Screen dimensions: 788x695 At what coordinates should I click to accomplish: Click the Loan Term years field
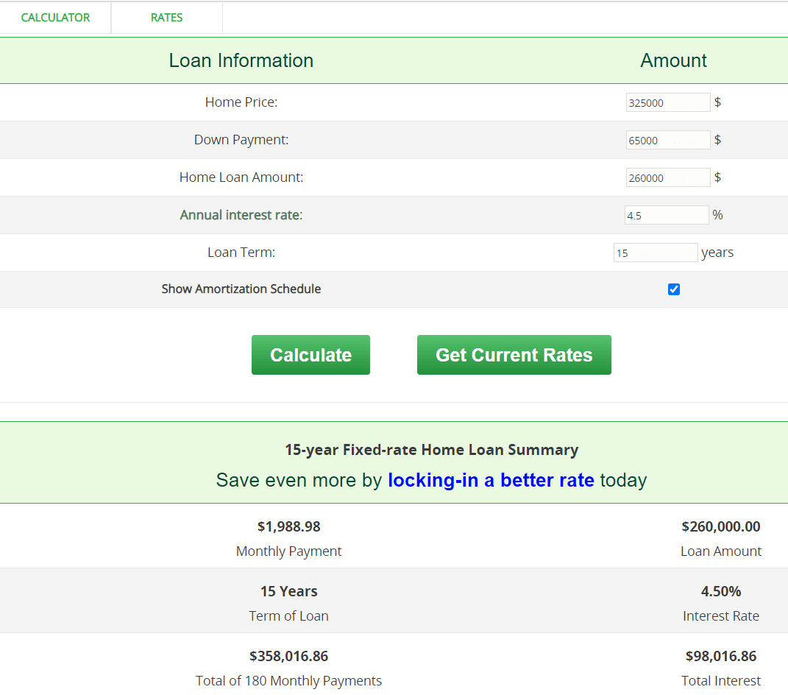[x=656, y=253]
